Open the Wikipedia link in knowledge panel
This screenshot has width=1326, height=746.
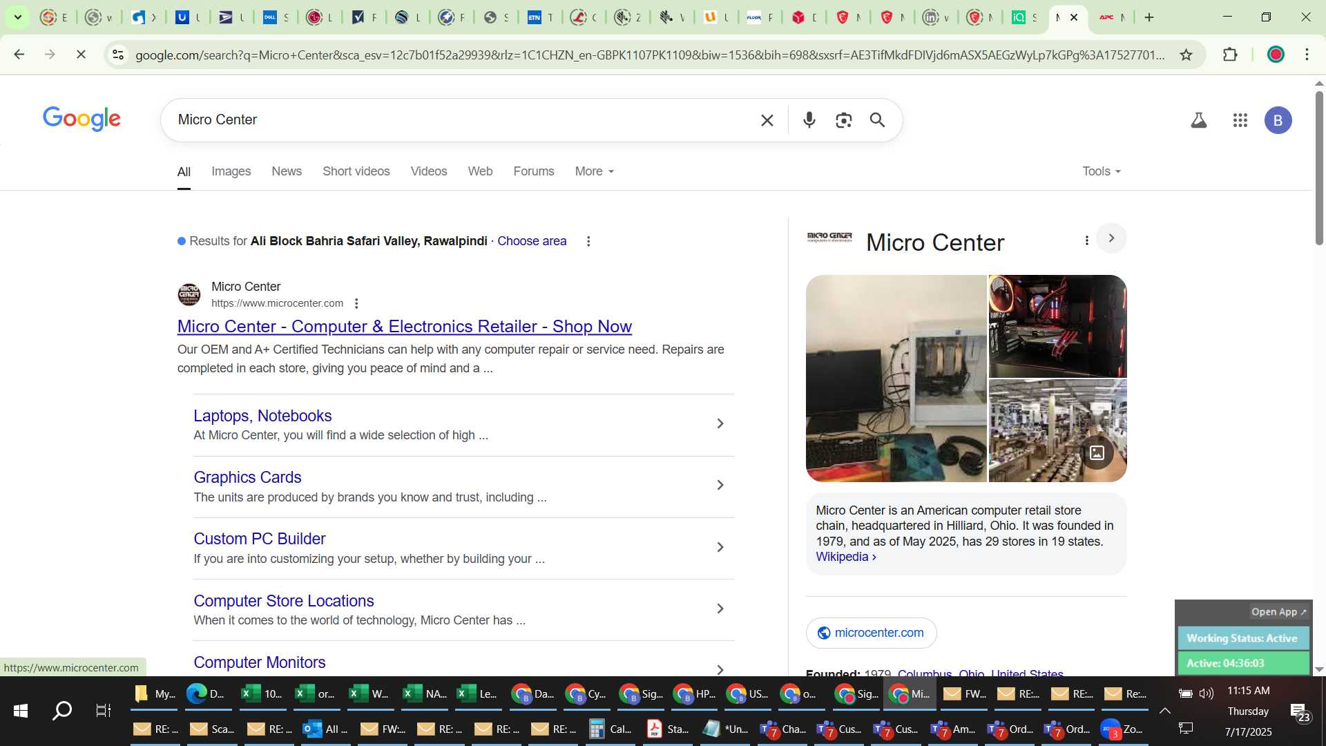pyautogui.click(x=845, y=557)
